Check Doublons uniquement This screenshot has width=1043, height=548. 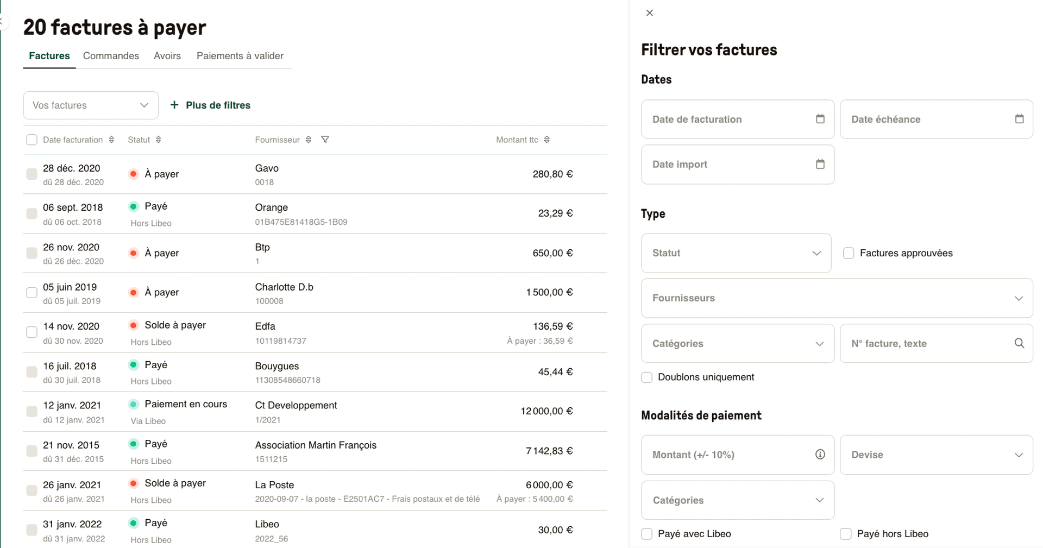click(646, 377)
